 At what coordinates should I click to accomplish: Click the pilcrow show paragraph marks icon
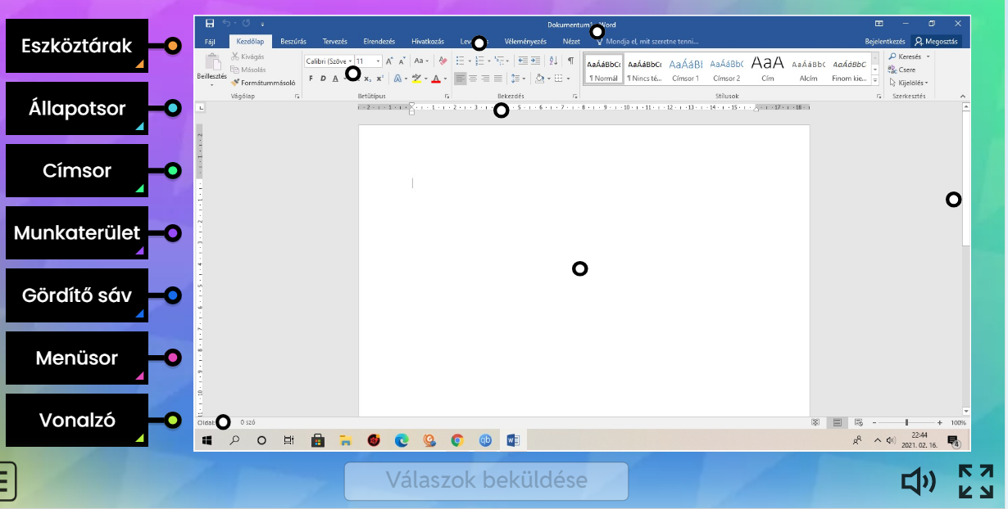pyautogui.click(x=570, y=61)
